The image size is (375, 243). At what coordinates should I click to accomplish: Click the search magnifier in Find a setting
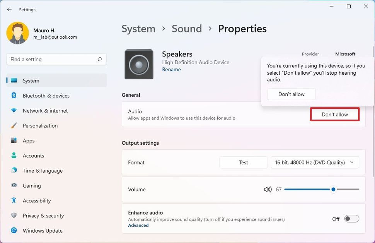tap(100, 59)
